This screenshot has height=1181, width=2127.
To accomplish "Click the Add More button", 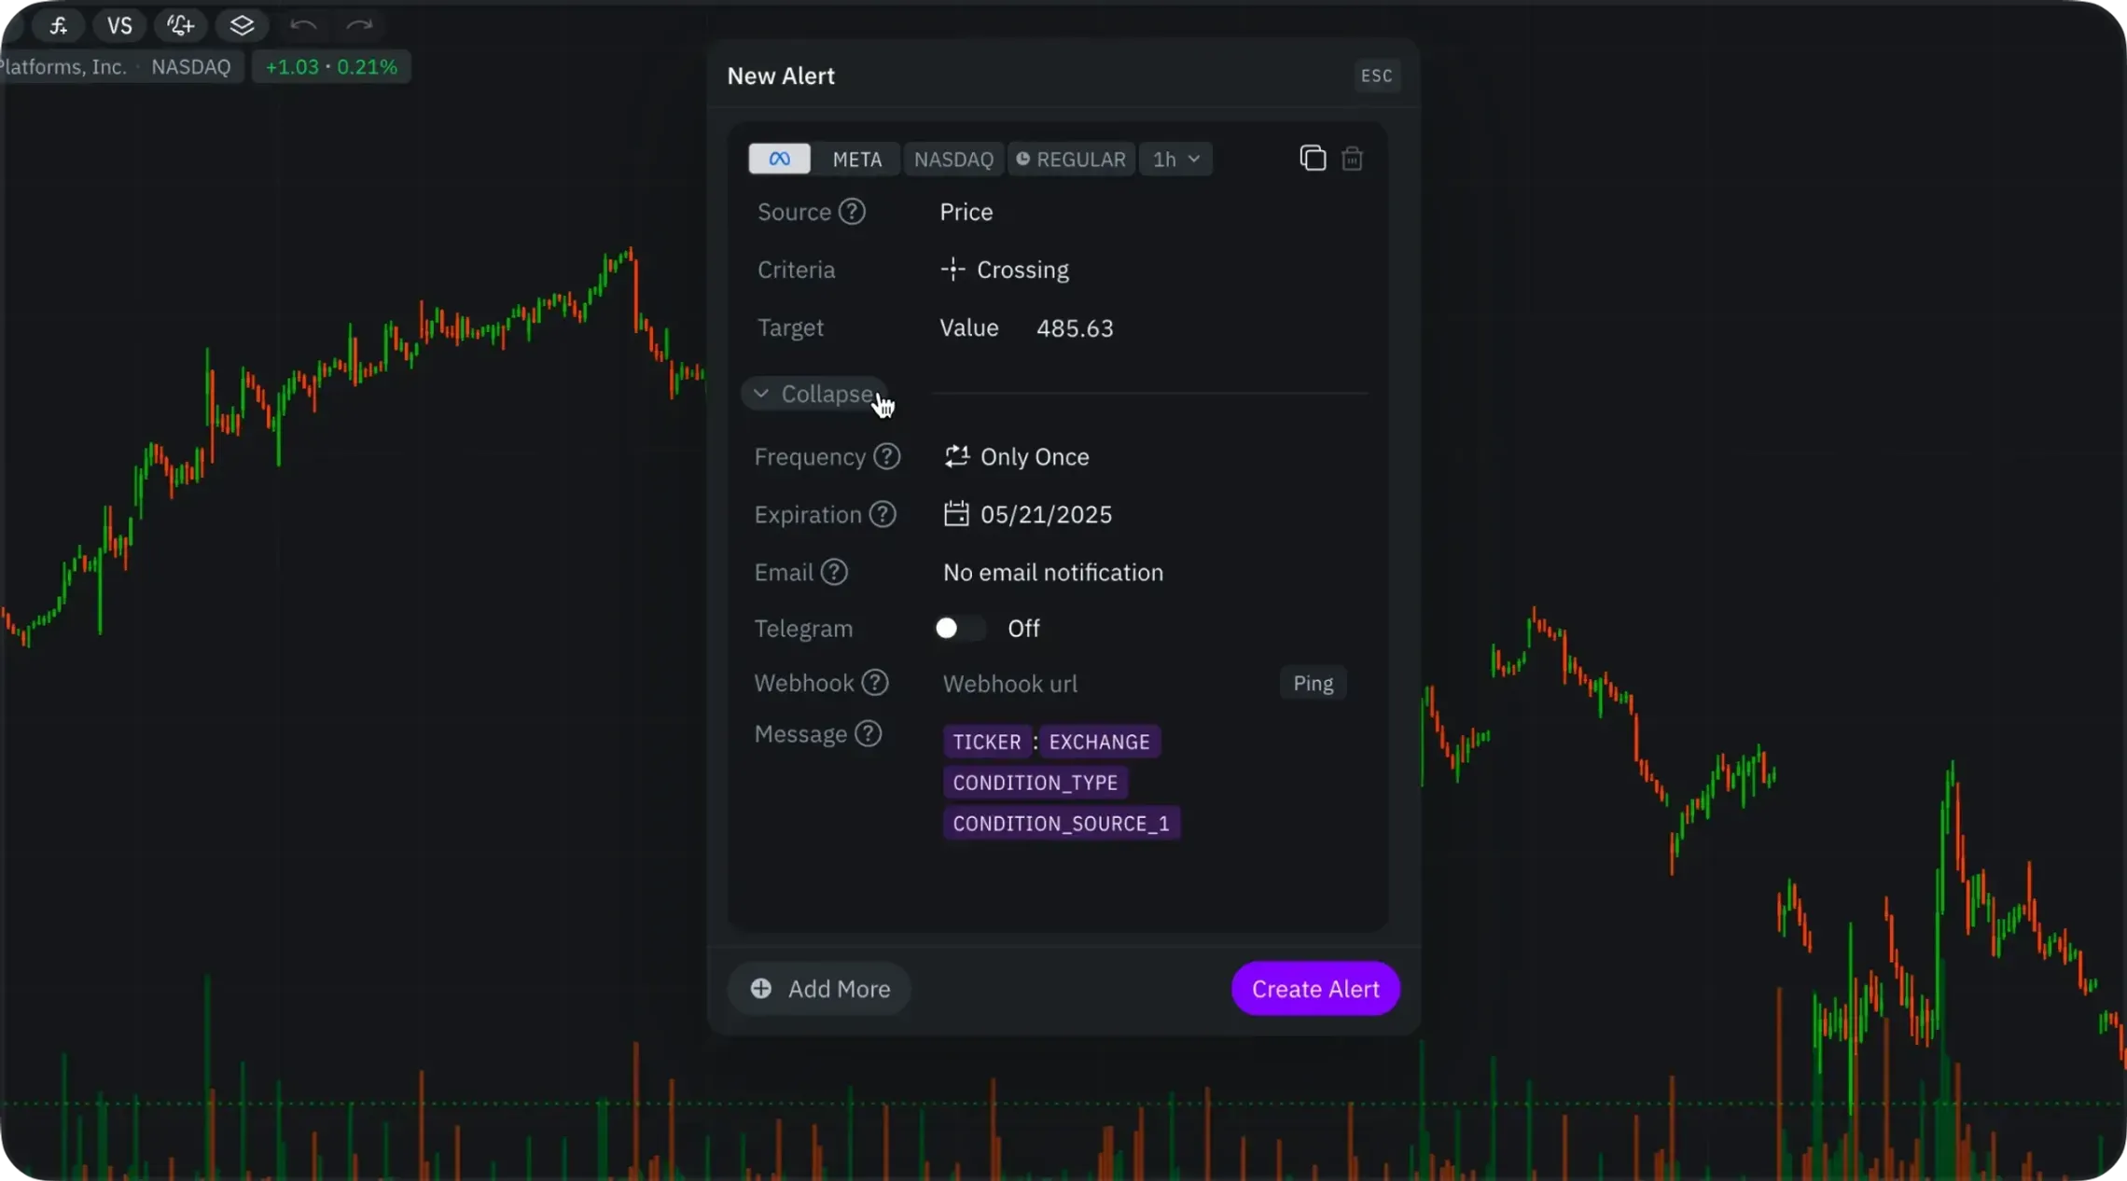I will click(x=820, y=988).
